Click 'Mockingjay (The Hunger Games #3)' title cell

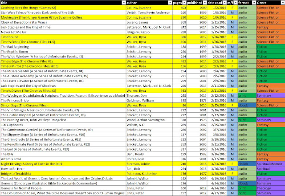pyautogui.click(x=63, y=17)
